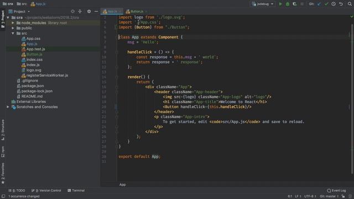The image size is (354, 199).
Task: Run with coverage icon in the toolbar
Action: coord(295,4)
